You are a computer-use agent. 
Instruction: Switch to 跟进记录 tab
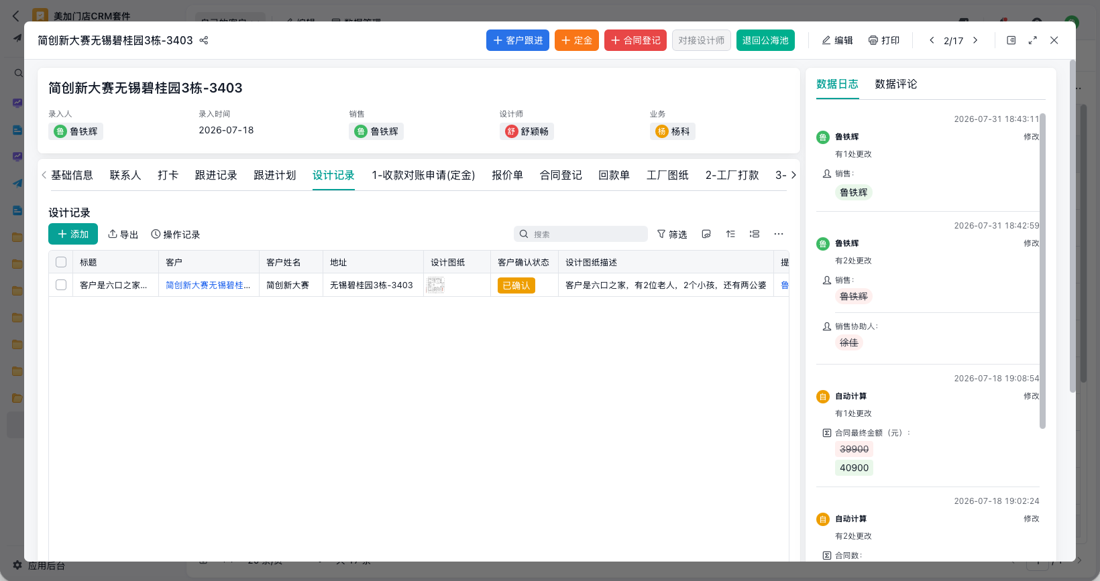[x=216, y=175]
